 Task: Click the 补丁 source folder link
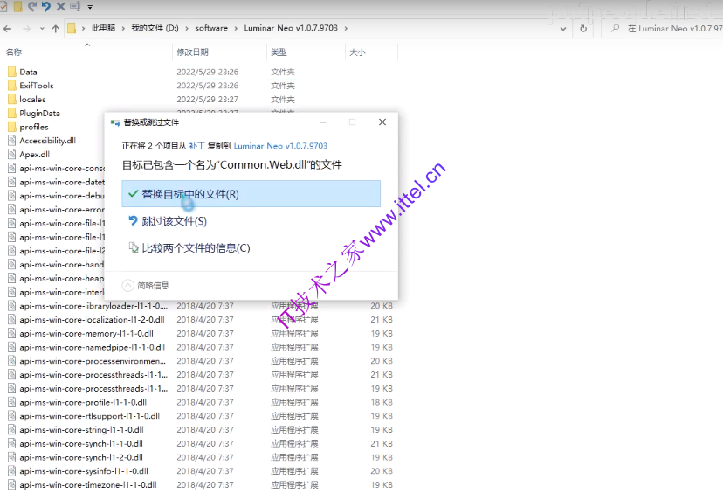coord(196,146)
